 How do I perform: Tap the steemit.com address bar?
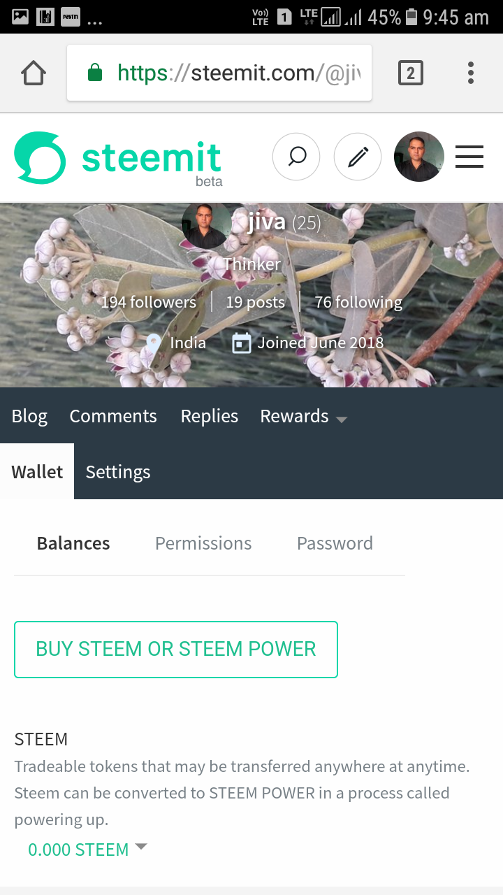tap(219, 73)
